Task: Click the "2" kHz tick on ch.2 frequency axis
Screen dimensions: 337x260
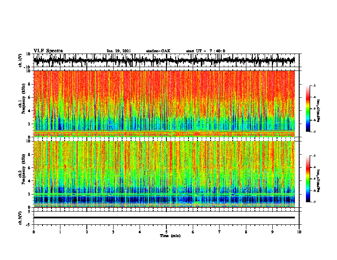Action: coord(29,194)
